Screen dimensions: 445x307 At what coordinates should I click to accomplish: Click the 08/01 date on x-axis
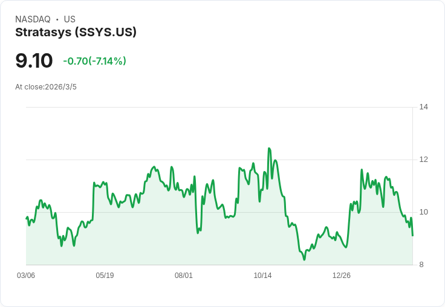tap(184, 276)
